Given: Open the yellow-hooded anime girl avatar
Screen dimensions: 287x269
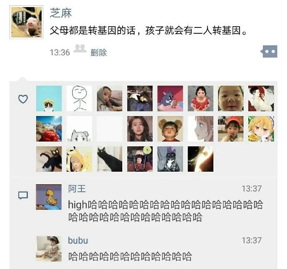Looking at the screenshot, I should (x=79, y=159).
